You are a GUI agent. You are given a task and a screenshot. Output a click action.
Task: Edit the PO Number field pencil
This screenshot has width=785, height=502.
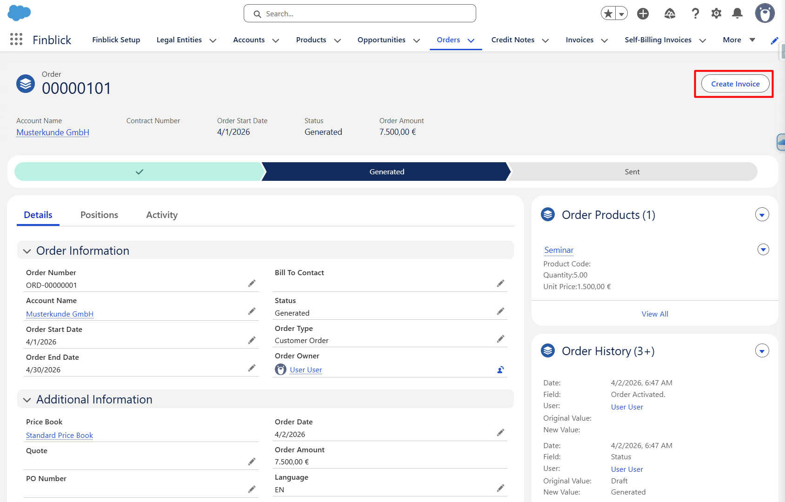252,489
